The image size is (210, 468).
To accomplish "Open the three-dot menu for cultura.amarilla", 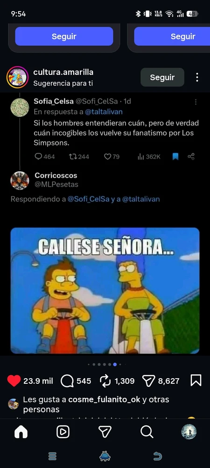I will coord(197,77).
